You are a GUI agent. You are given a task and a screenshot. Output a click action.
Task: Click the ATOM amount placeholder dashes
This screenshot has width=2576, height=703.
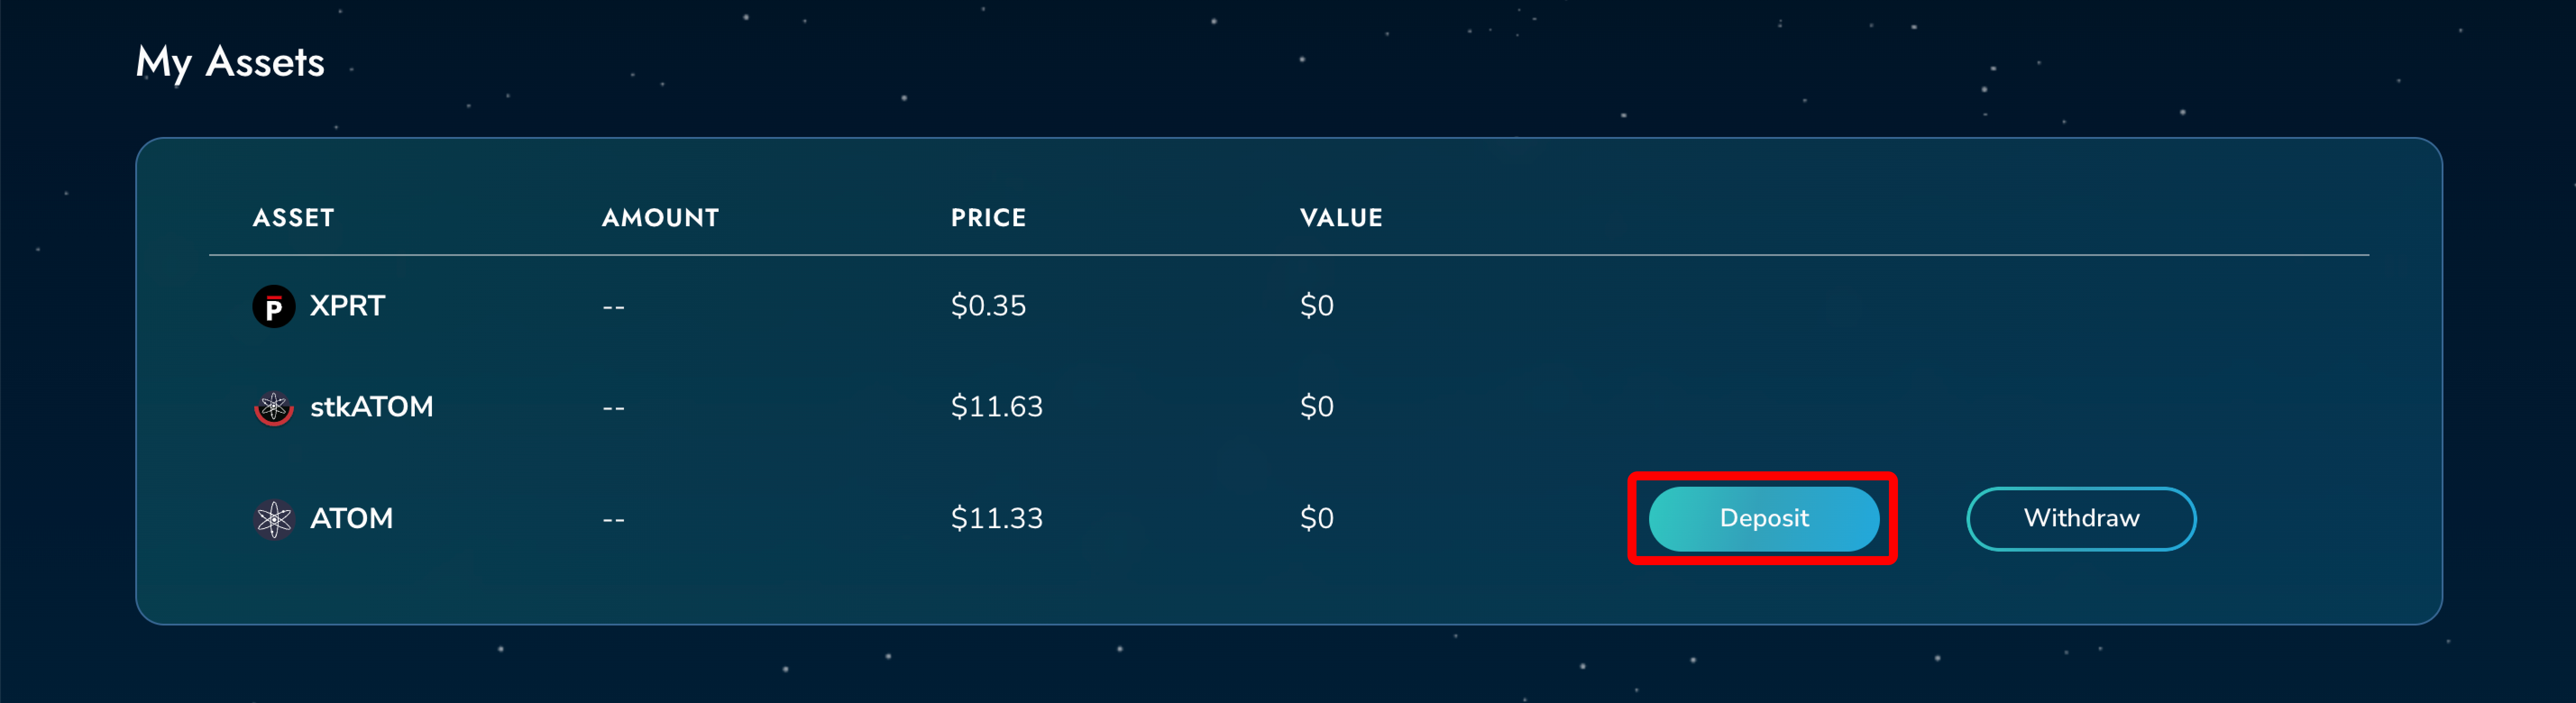[x=613, y=520]
